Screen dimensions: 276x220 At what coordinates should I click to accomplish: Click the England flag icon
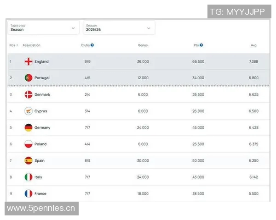[29, 61]
